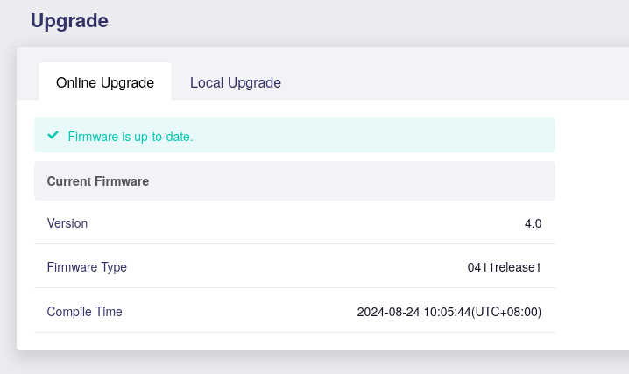Image resolution: width=629 pixels, height=374 pixels.
Task: Select the version value 4.0
Action: pos(533,223)
